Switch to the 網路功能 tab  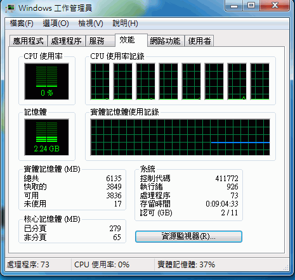coord(166,41)
